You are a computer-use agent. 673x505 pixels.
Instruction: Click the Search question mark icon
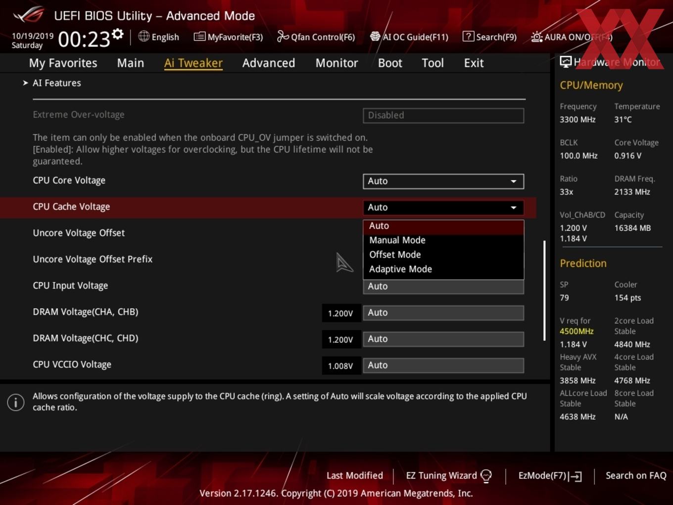coord(468,36)
